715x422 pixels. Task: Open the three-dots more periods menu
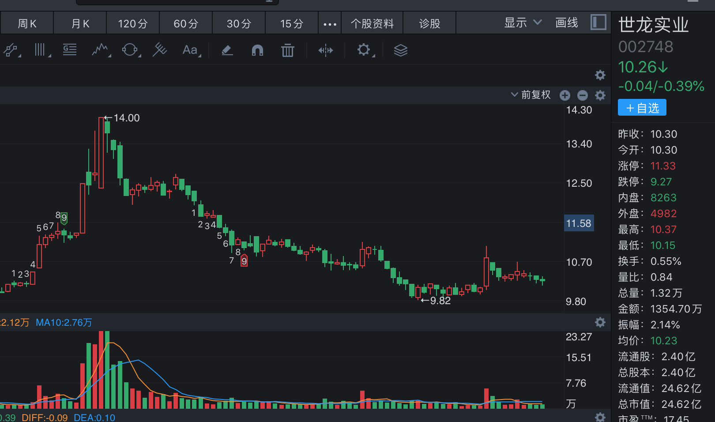pyautogui.click(x=330, y=24)
